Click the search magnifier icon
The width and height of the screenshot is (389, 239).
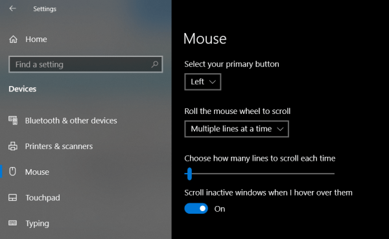tap(155, 65)
